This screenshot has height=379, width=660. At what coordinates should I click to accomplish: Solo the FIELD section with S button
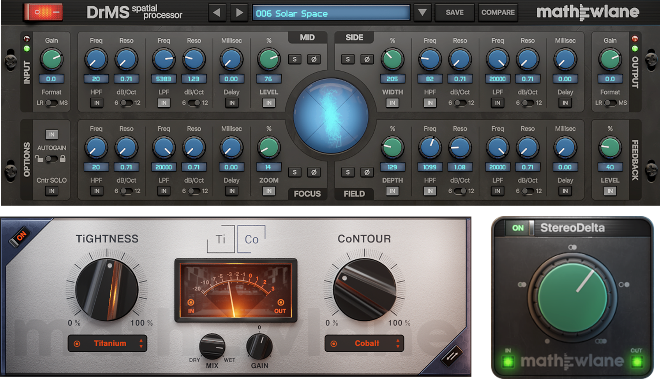[x=348, y=172]
